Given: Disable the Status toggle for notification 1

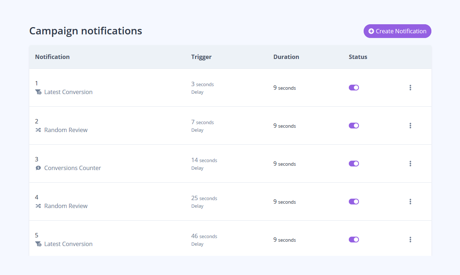Looking at the screenshot, I should 354,88.
